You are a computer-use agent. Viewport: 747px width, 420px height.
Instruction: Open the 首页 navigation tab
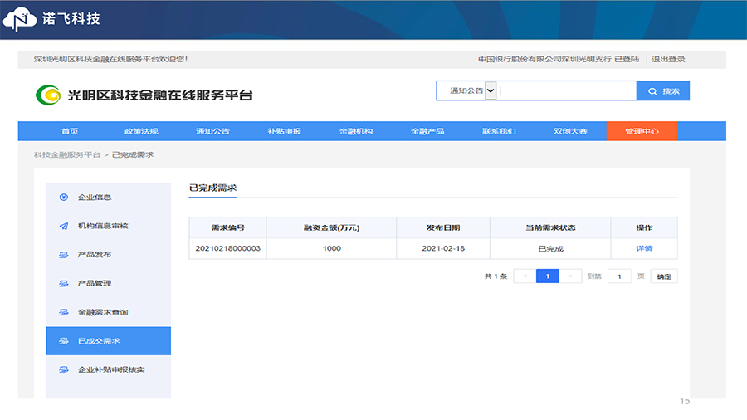(x=70, y=131)
